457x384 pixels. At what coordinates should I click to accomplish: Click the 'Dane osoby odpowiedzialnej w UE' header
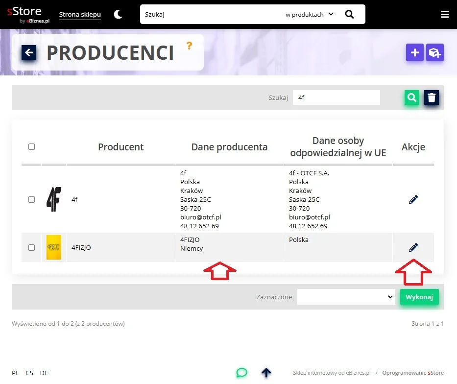click(x=338, y=146)
